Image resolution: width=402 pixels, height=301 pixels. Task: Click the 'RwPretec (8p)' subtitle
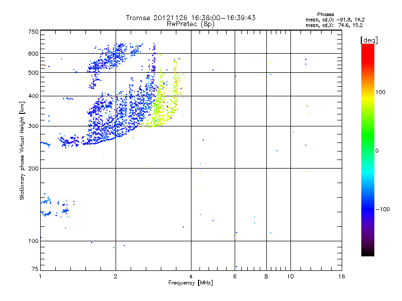(x=190, y=24)
